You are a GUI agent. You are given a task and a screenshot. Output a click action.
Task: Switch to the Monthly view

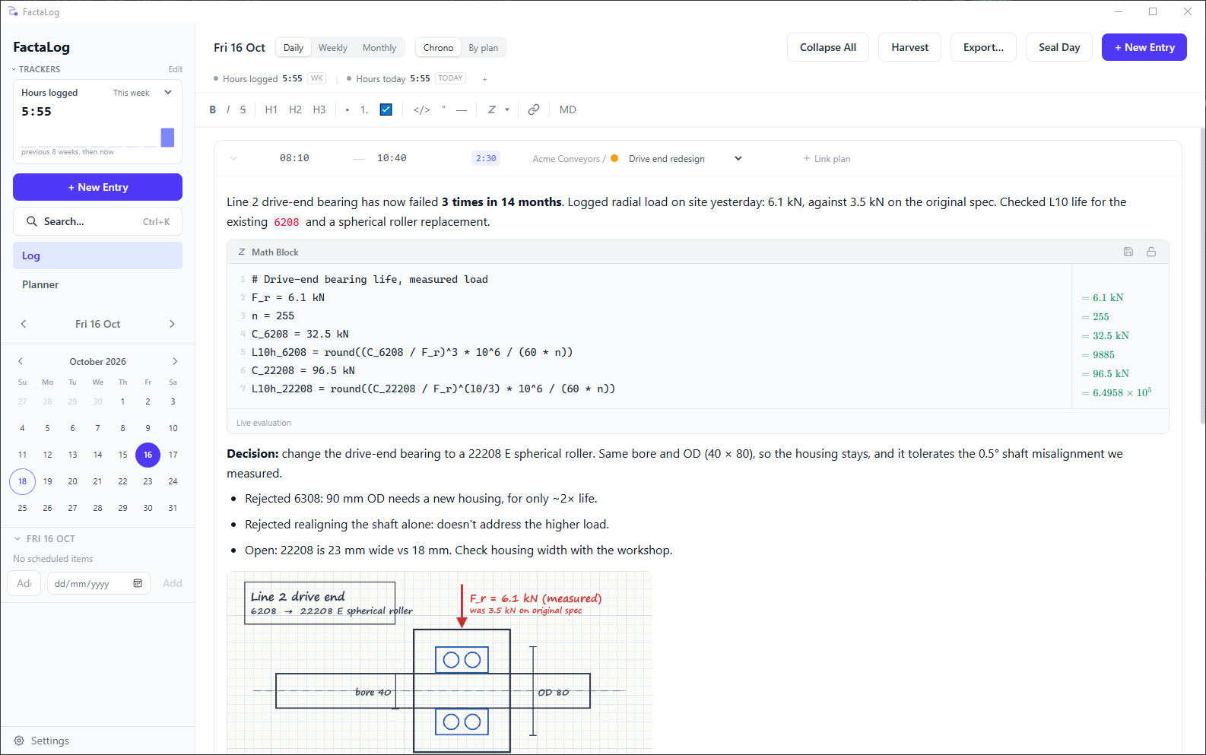point(379,47)
